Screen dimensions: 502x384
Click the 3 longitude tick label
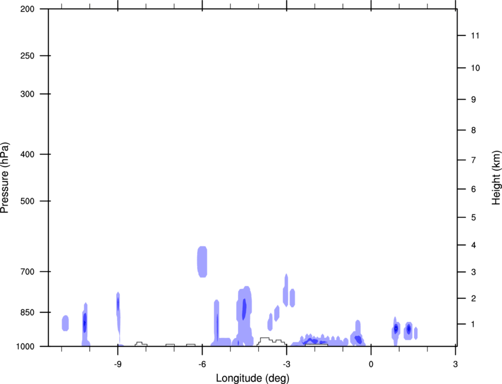pyautogui.click(x=455, y=364)
